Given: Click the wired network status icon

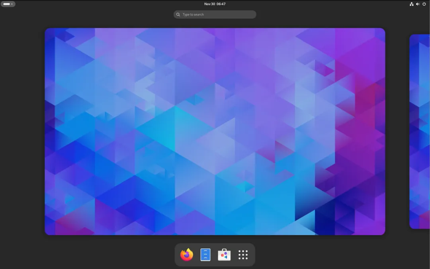Looking at the screenshot, I should [412, 4].
